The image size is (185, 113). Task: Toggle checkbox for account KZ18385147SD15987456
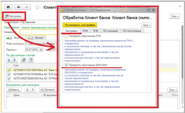(x=9, y=70)
